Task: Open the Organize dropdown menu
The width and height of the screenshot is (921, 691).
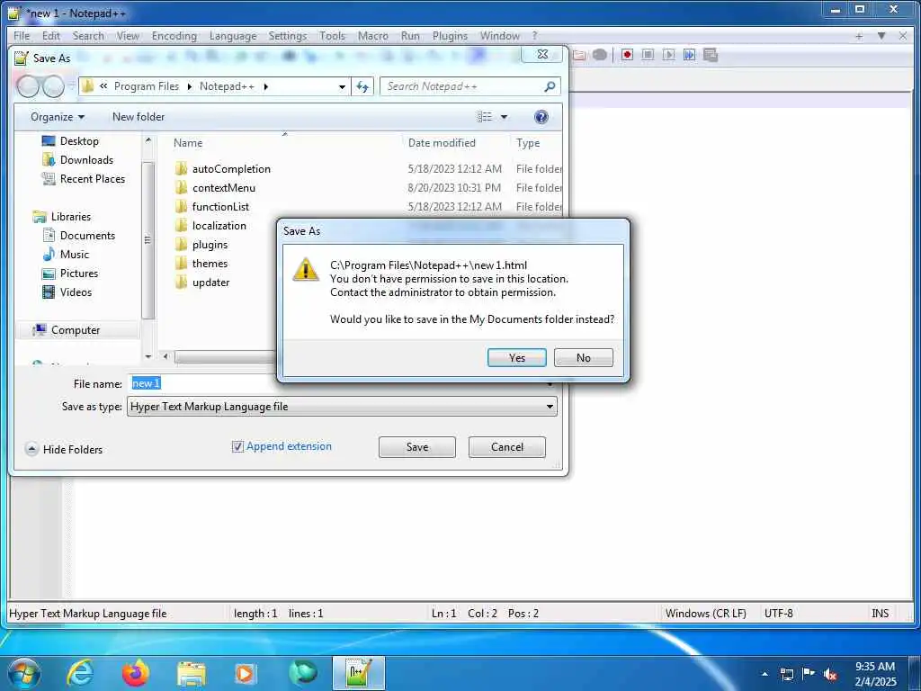Action: tap(58, 117)
